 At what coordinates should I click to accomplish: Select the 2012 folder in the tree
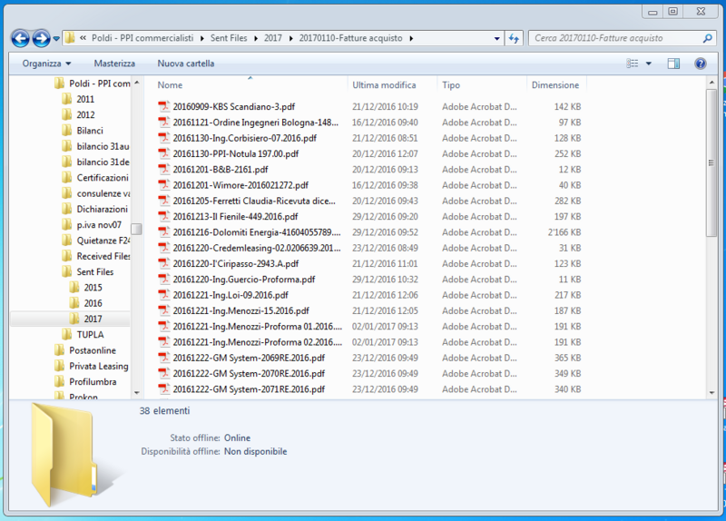click(x=85, y=115)
